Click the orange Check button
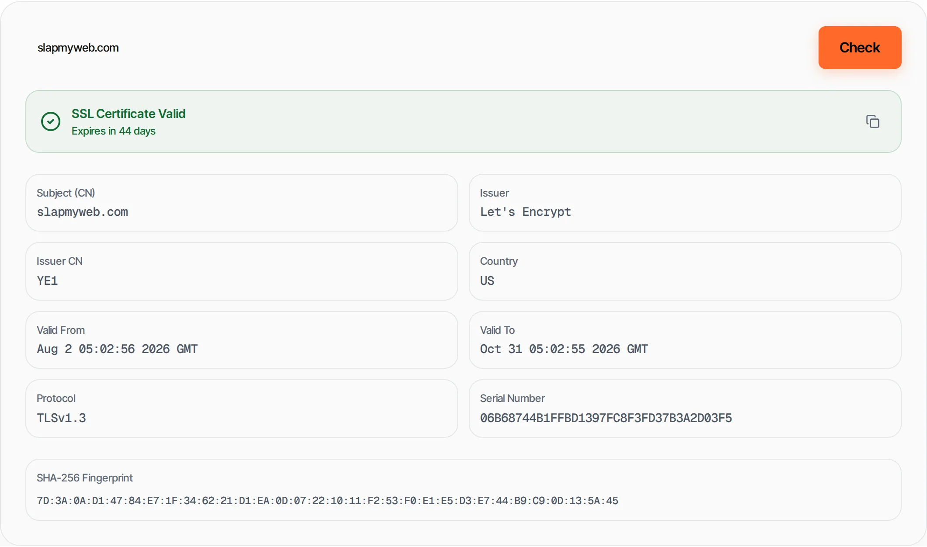 (x=860, y=48)
